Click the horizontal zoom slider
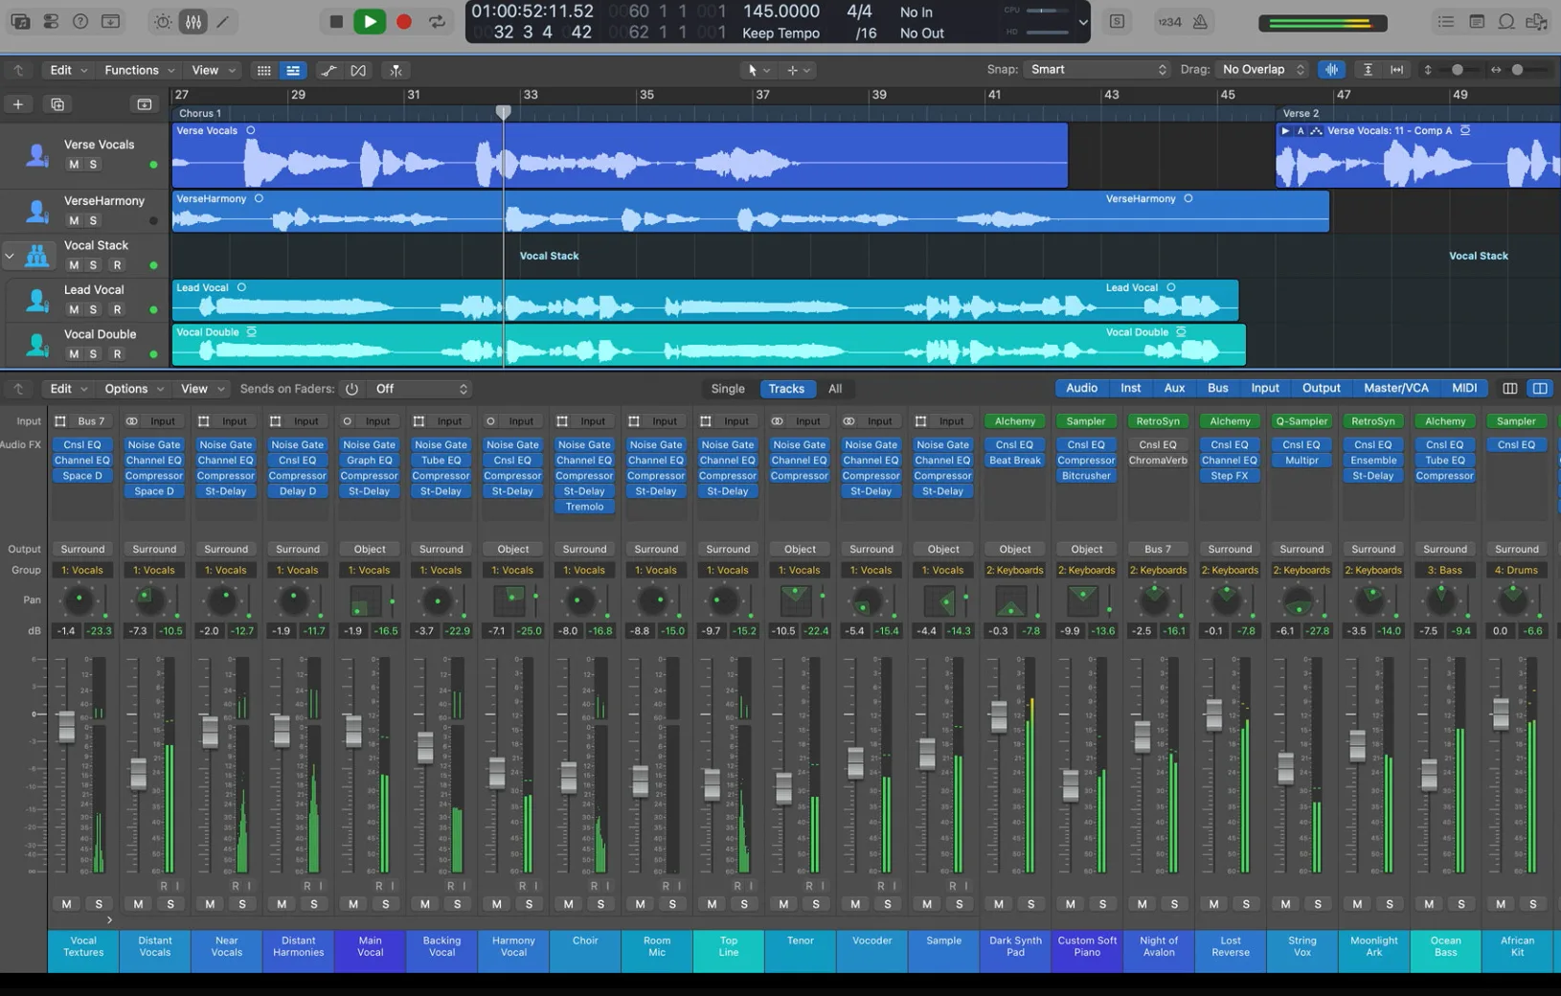This screenshot has width=1561, height=996. pos(1518,70)
